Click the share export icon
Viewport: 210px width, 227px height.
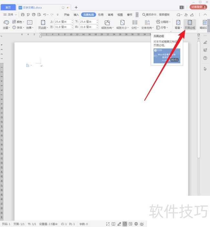coord(192,15)
